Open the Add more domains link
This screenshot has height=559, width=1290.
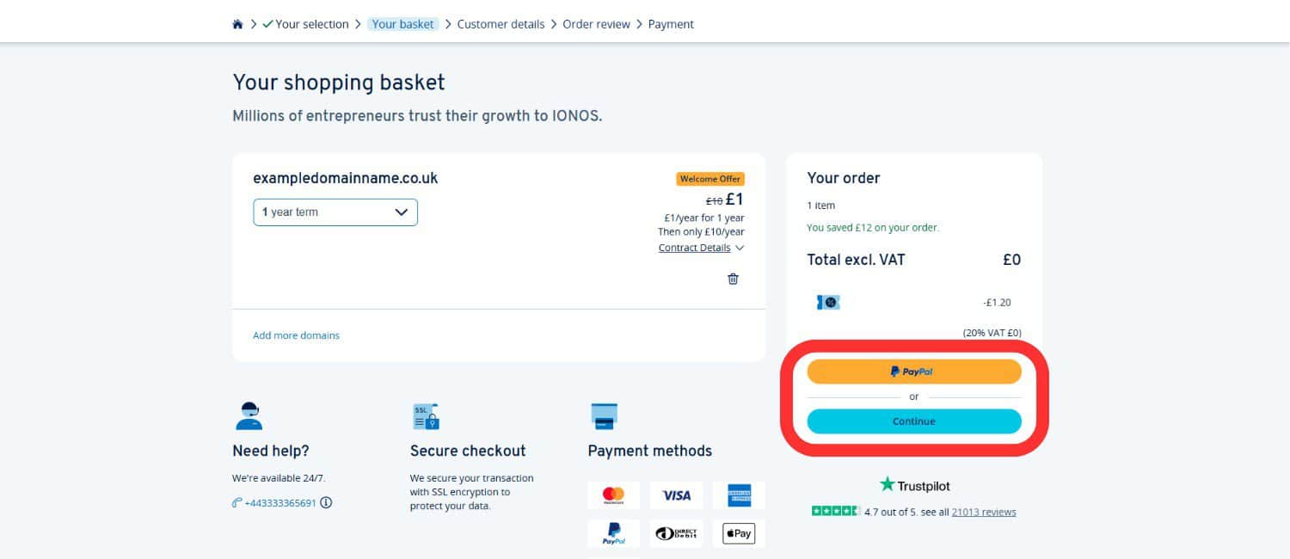click(x=296, y=335)
